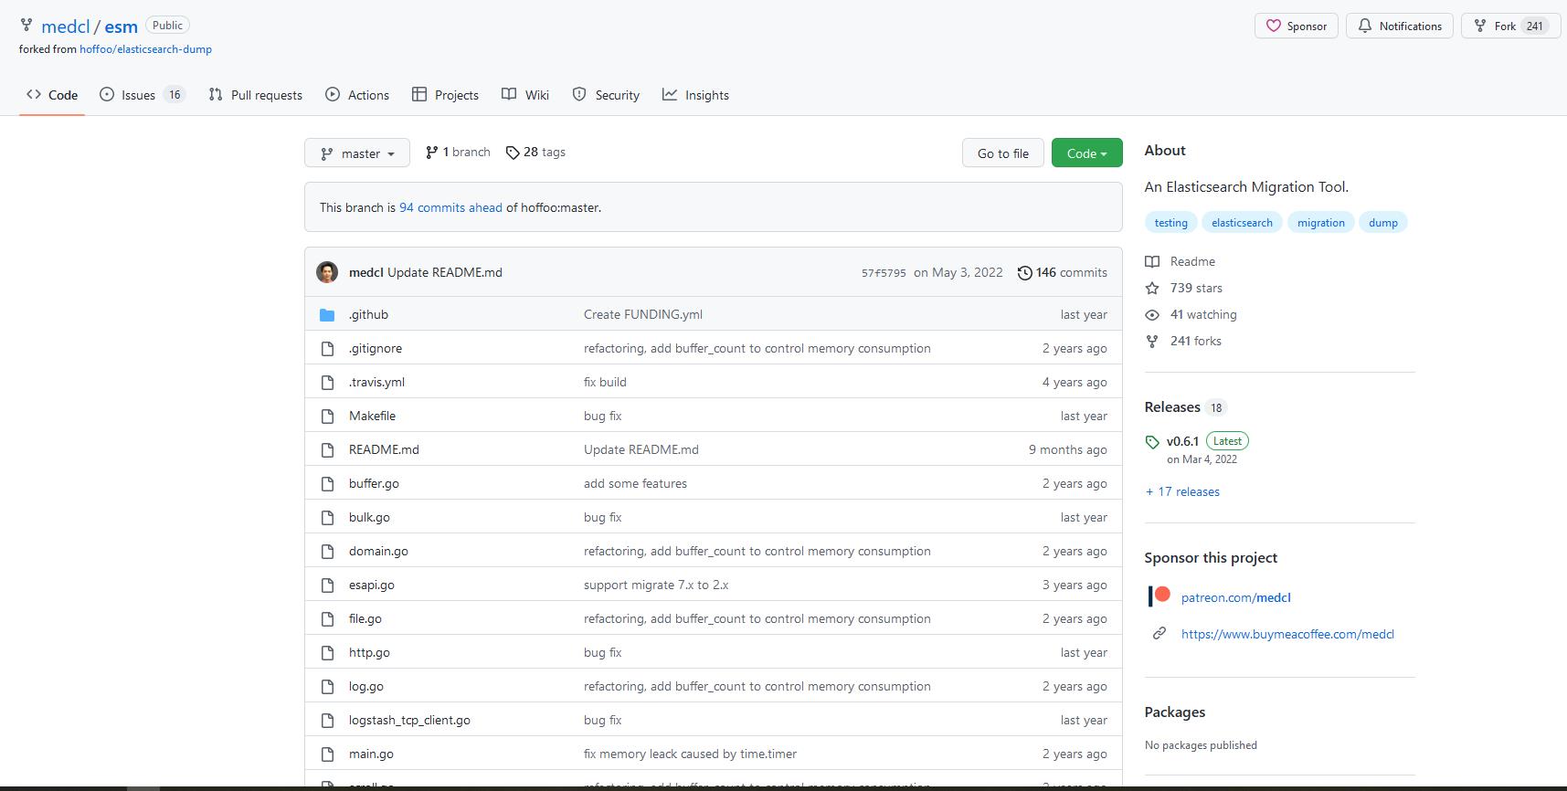Open the log.go file
Image resolution: width=1567 pixels, height=791 pixels.
[366, 686]
